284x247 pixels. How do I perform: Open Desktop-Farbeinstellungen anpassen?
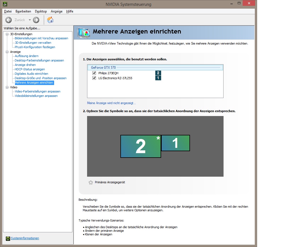tap(39, 60)
